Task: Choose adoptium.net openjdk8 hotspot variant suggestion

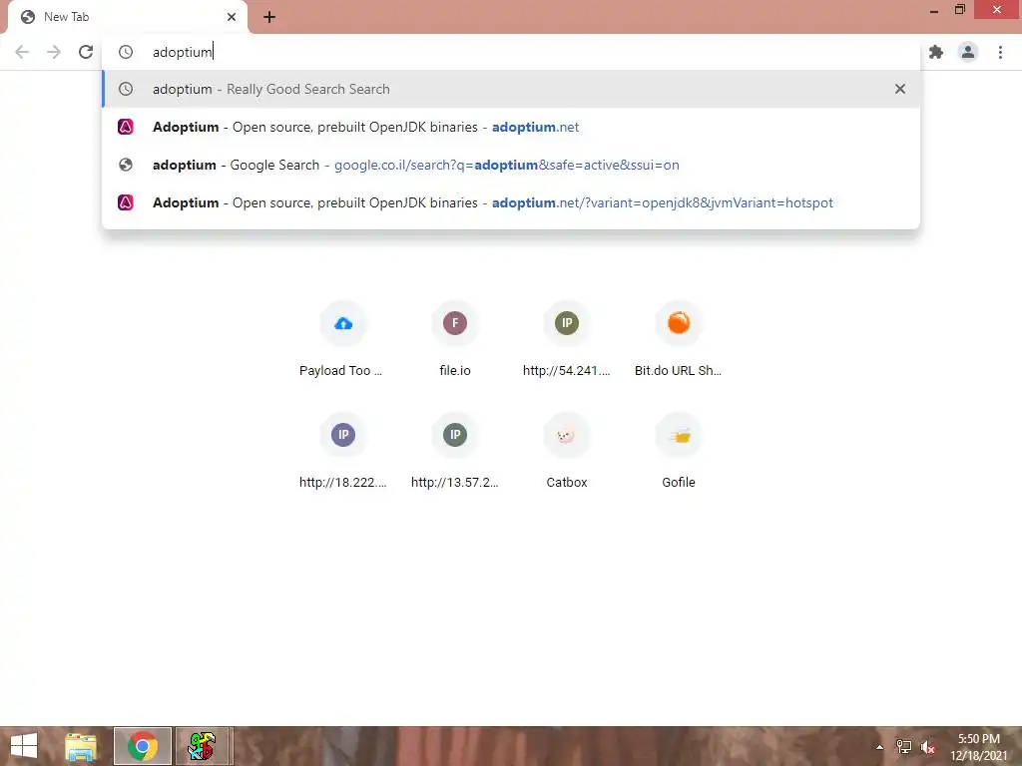Action: (511, 202)
